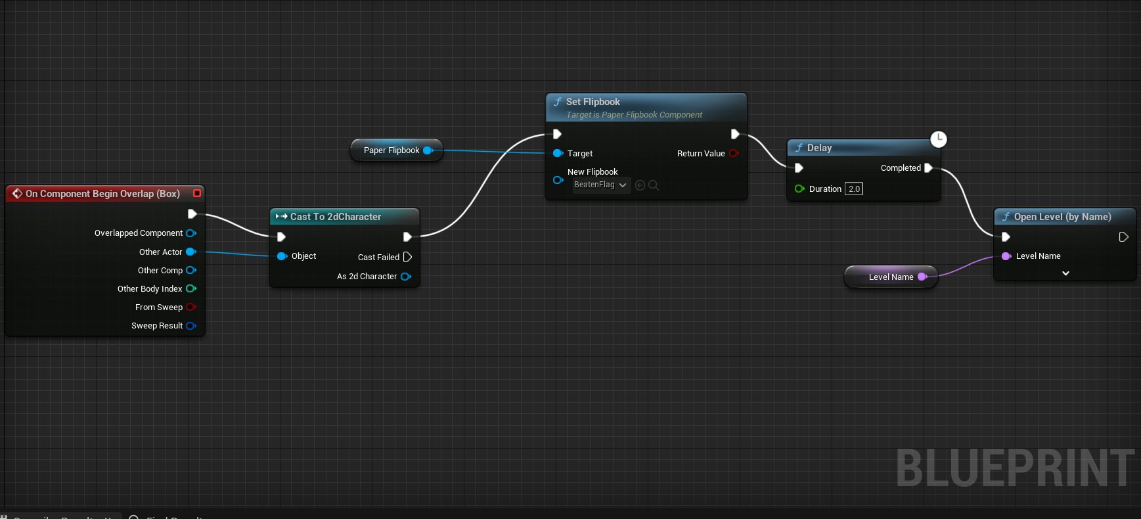Click the Open Level output execution pin
Viewport: 1141px width, 519px height.
[1123, 237]
